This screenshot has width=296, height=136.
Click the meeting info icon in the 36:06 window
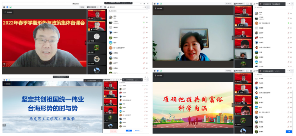tap(4, 7)
